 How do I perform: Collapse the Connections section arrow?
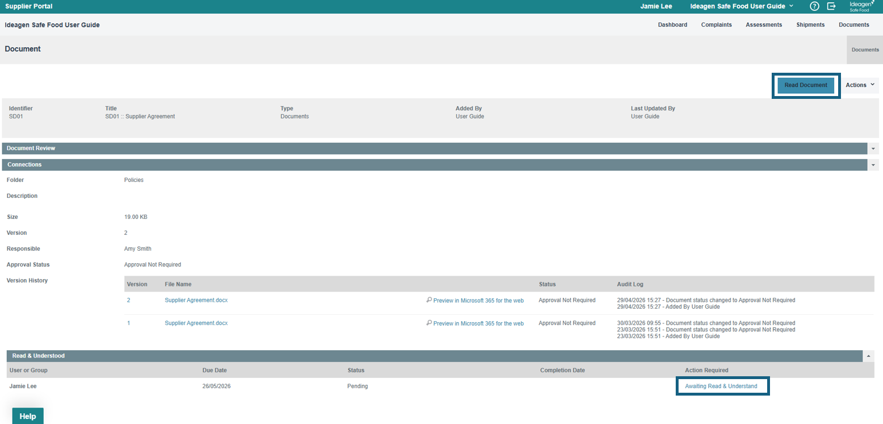pyautogui.click(x=873, y=165)
